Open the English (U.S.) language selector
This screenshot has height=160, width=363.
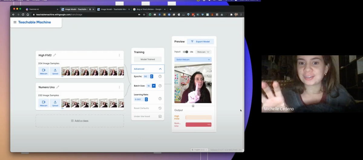point(198,150)
